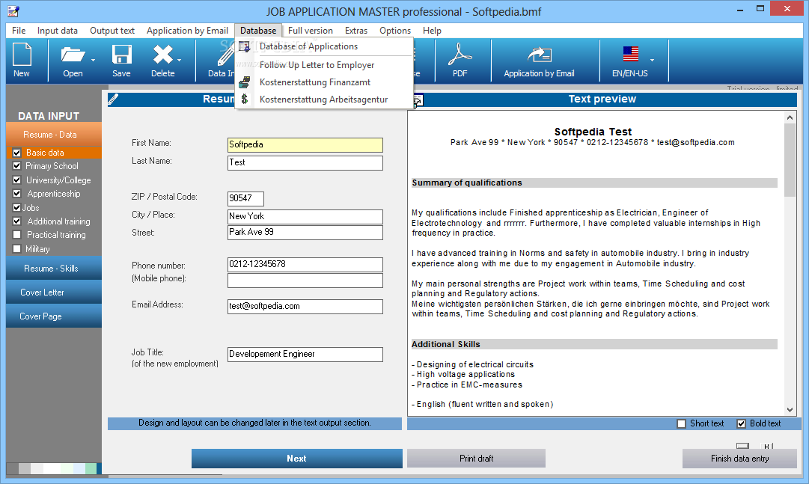Screen dimensions: 809x484
Task: Toggle the University/College checkbox
Action: coord(17,180)
